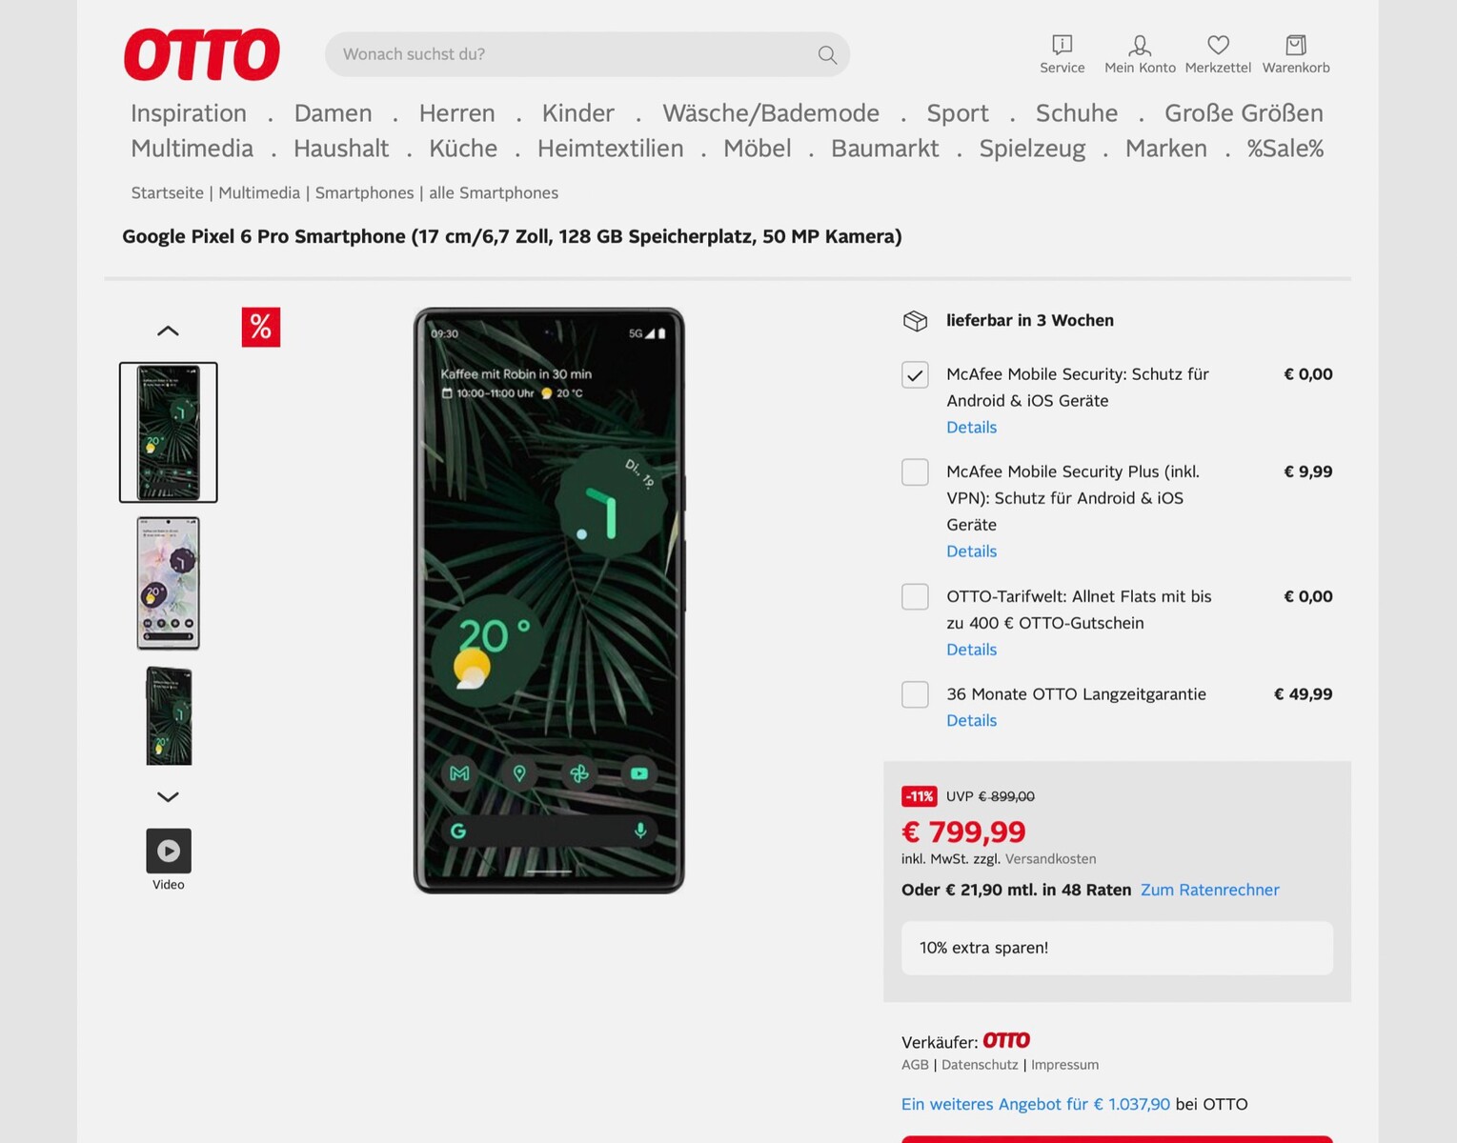Open the Damen menu
The image size is (1457, 1143).
pyautogui.click(x=334, y=113)
